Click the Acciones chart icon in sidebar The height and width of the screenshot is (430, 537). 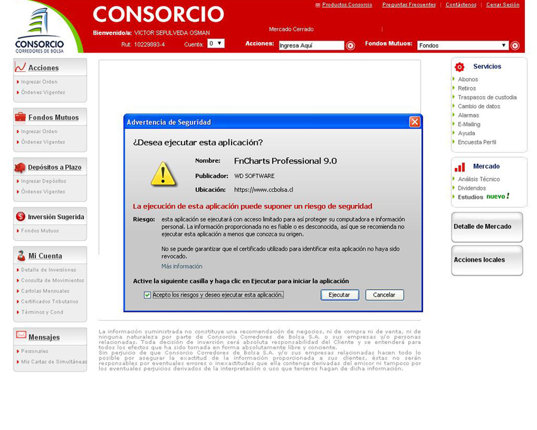tap(20, 67)
